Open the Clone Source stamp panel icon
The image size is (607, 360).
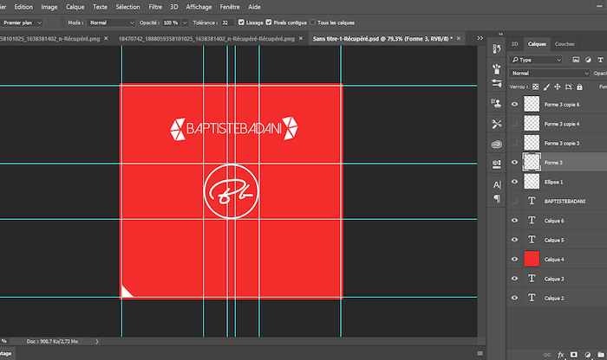tap(497, 103)
